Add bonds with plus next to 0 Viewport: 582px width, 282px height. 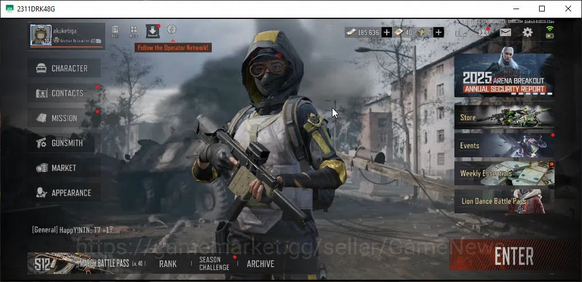(438, 33)
